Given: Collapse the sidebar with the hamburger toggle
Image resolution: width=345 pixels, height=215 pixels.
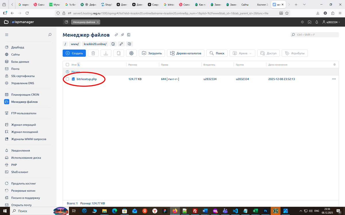Looking at the screenshot, I should pyautogui.click(x=6, y=34).
